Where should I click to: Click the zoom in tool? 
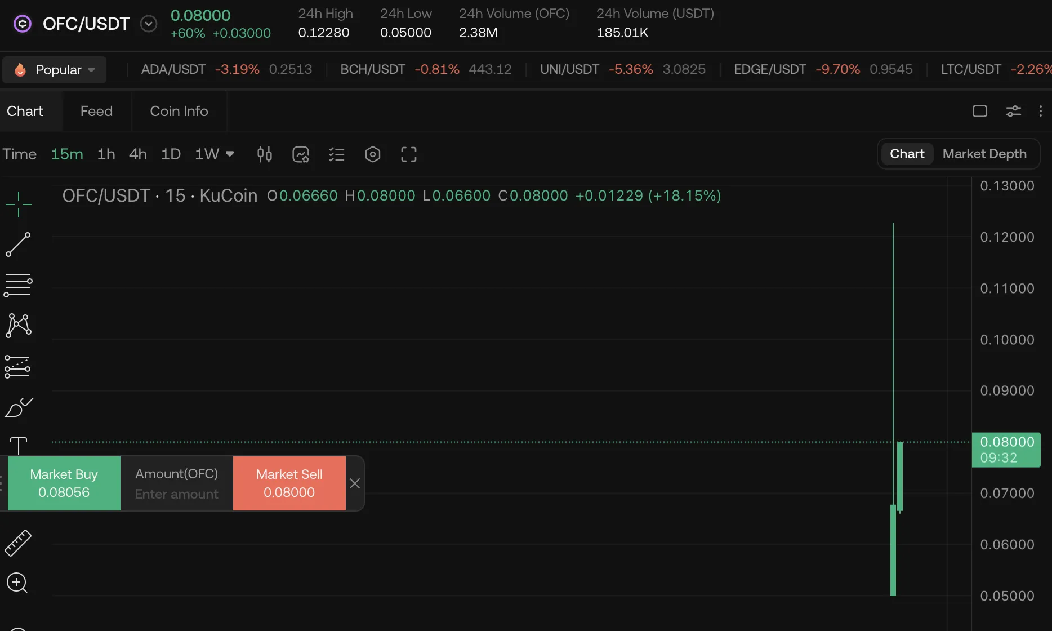click(x=17, y=583)
